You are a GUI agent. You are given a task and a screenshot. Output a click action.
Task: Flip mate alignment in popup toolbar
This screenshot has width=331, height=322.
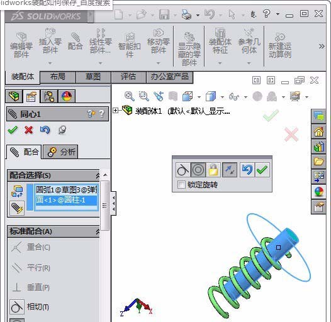[230, 170]
